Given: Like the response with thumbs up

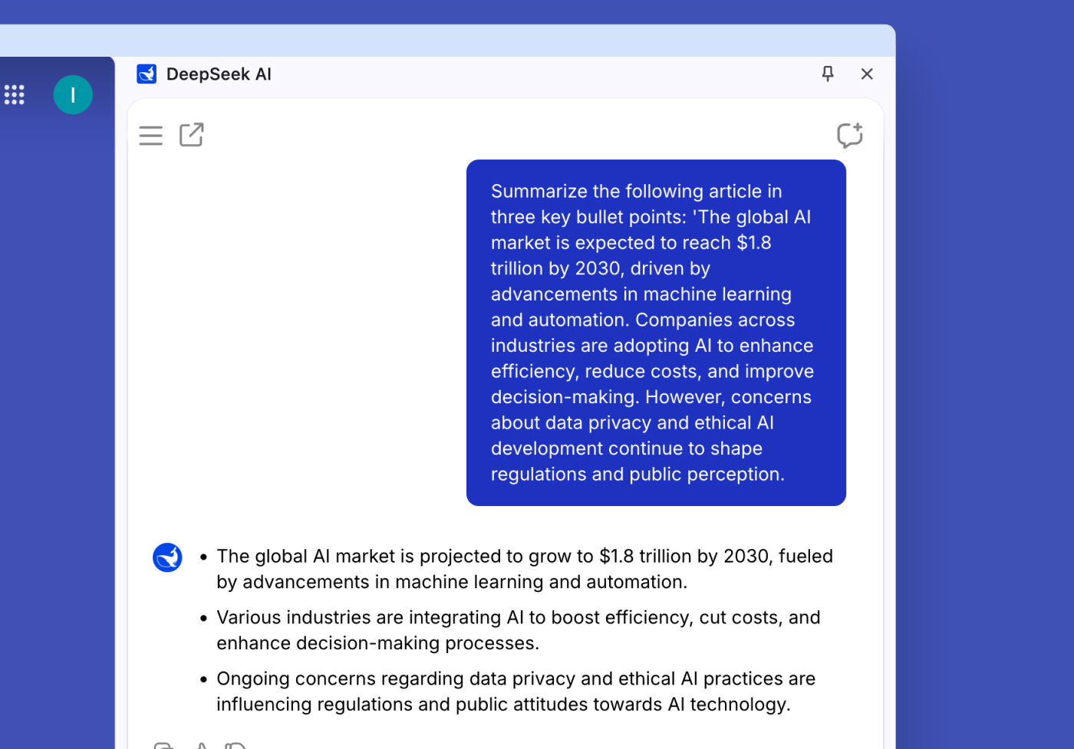Looking at the screenshot, I should coord(201,745).
